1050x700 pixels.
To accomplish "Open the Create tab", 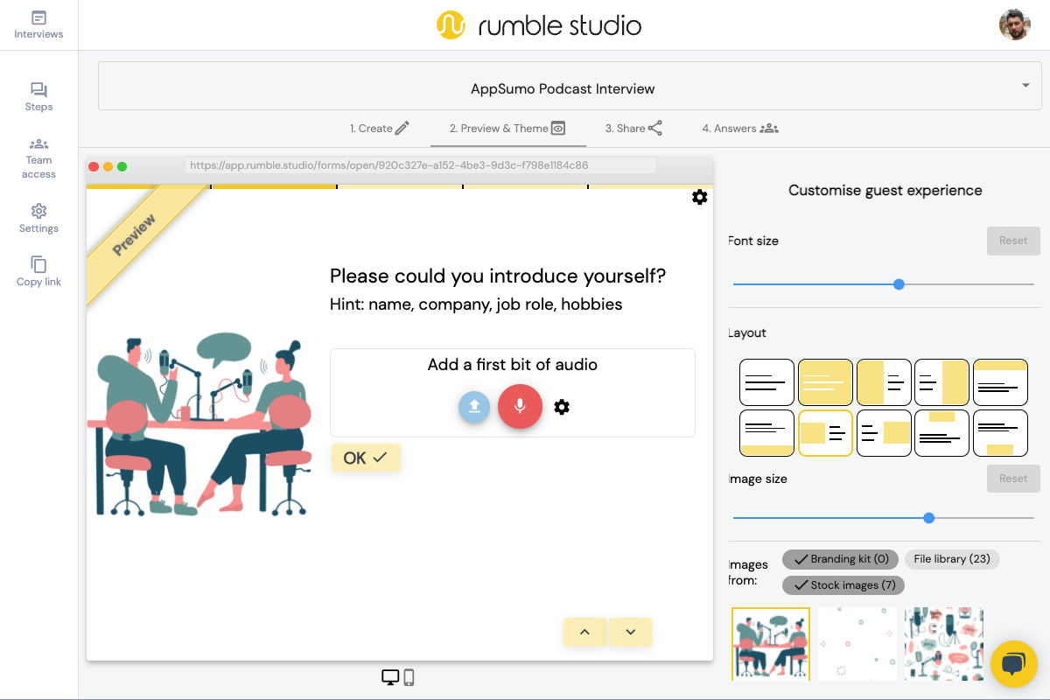I will (379, 128).
